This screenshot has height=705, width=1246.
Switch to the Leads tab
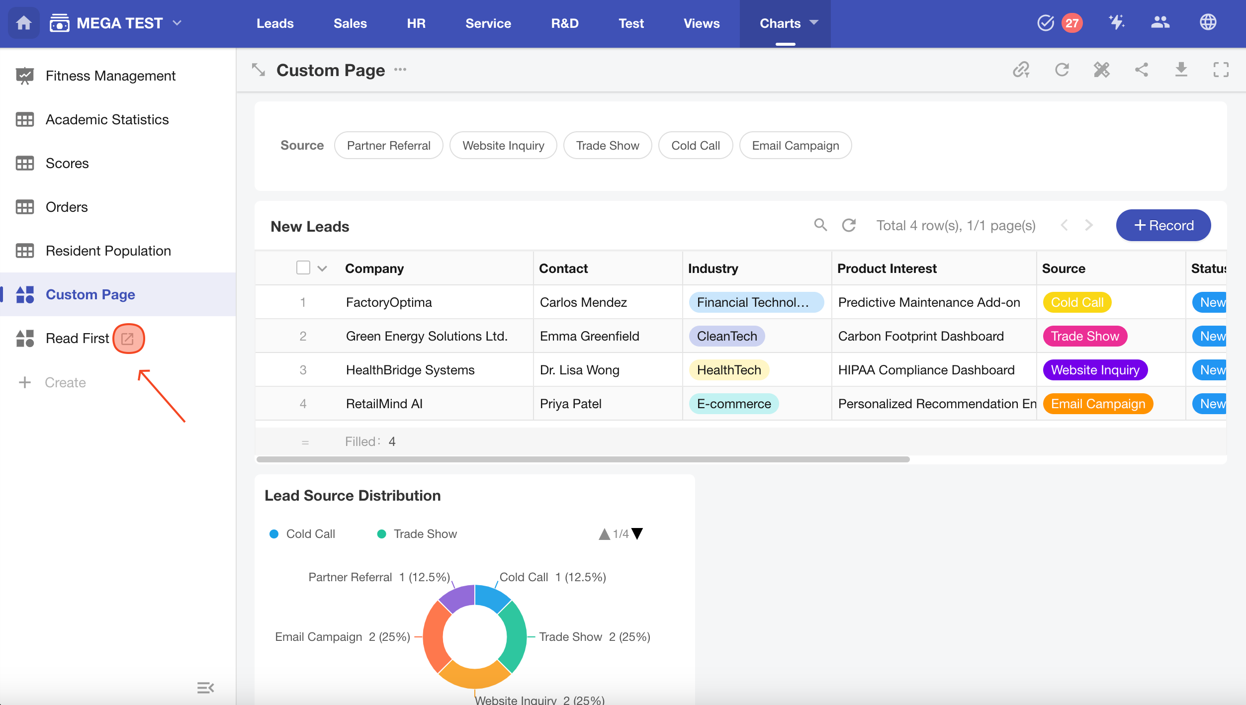click(275, 23)
